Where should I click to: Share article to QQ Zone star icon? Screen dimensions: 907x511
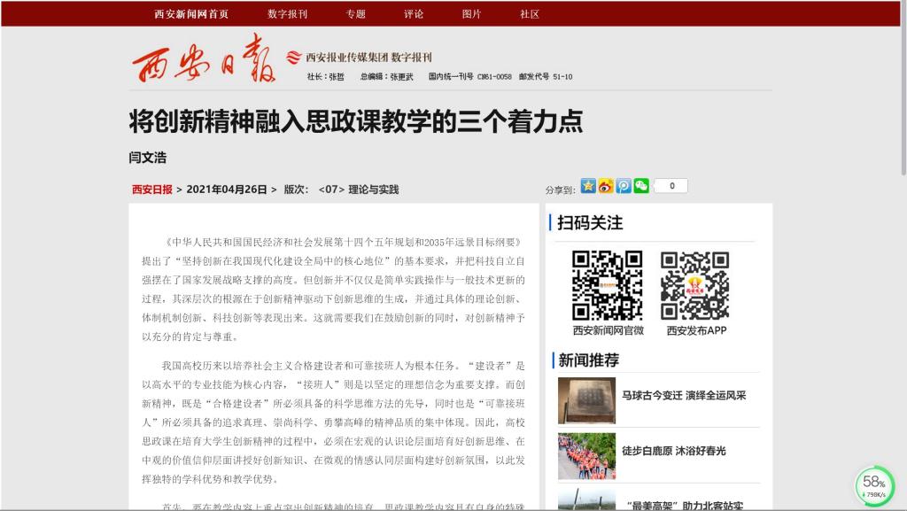588,186
